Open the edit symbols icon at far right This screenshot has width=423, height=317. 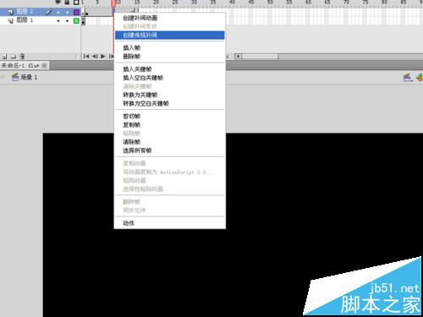420,77
